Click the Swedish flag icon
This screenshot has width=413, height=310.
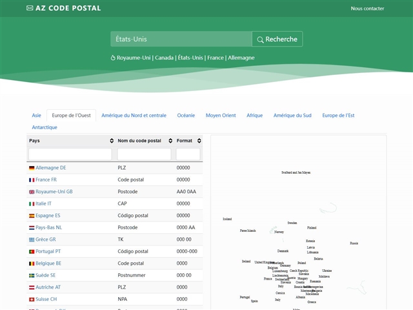(x=32, y=276)
